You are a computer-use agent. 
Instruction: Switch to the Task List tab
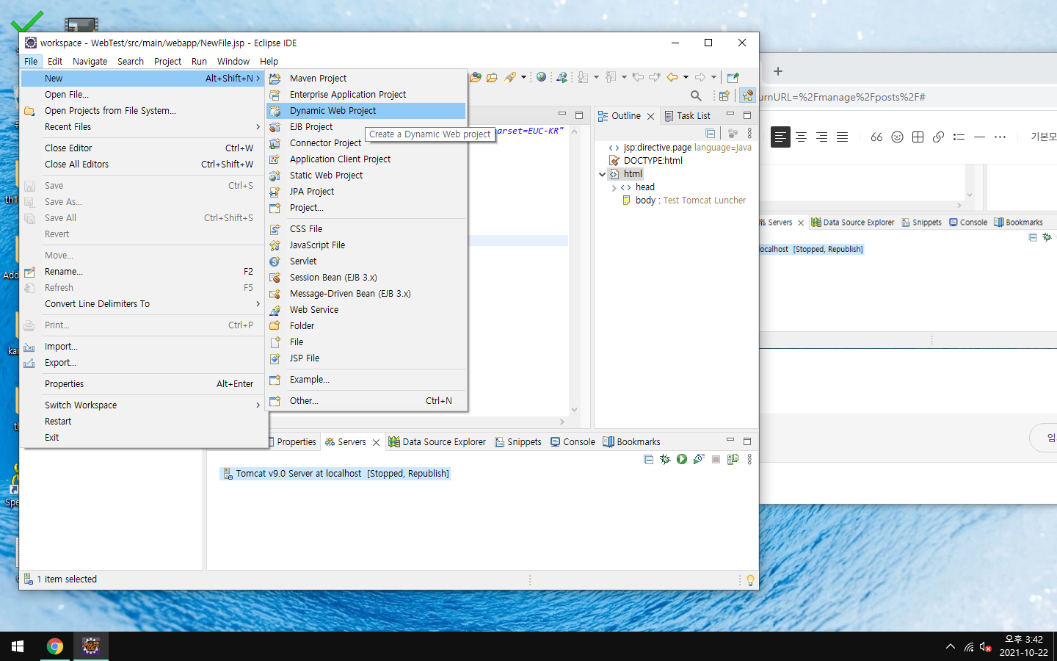[x=687, y=116]
